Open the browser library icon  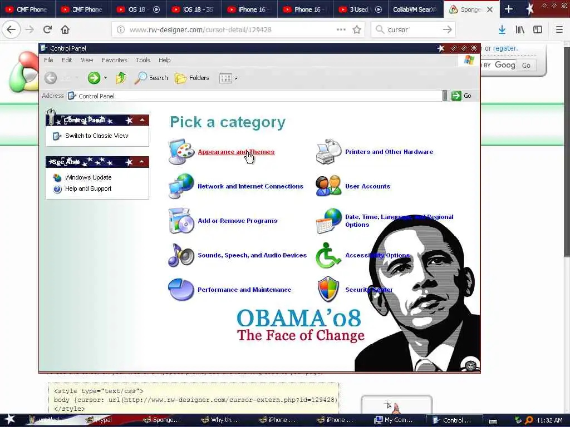click(x=520, y=30)
